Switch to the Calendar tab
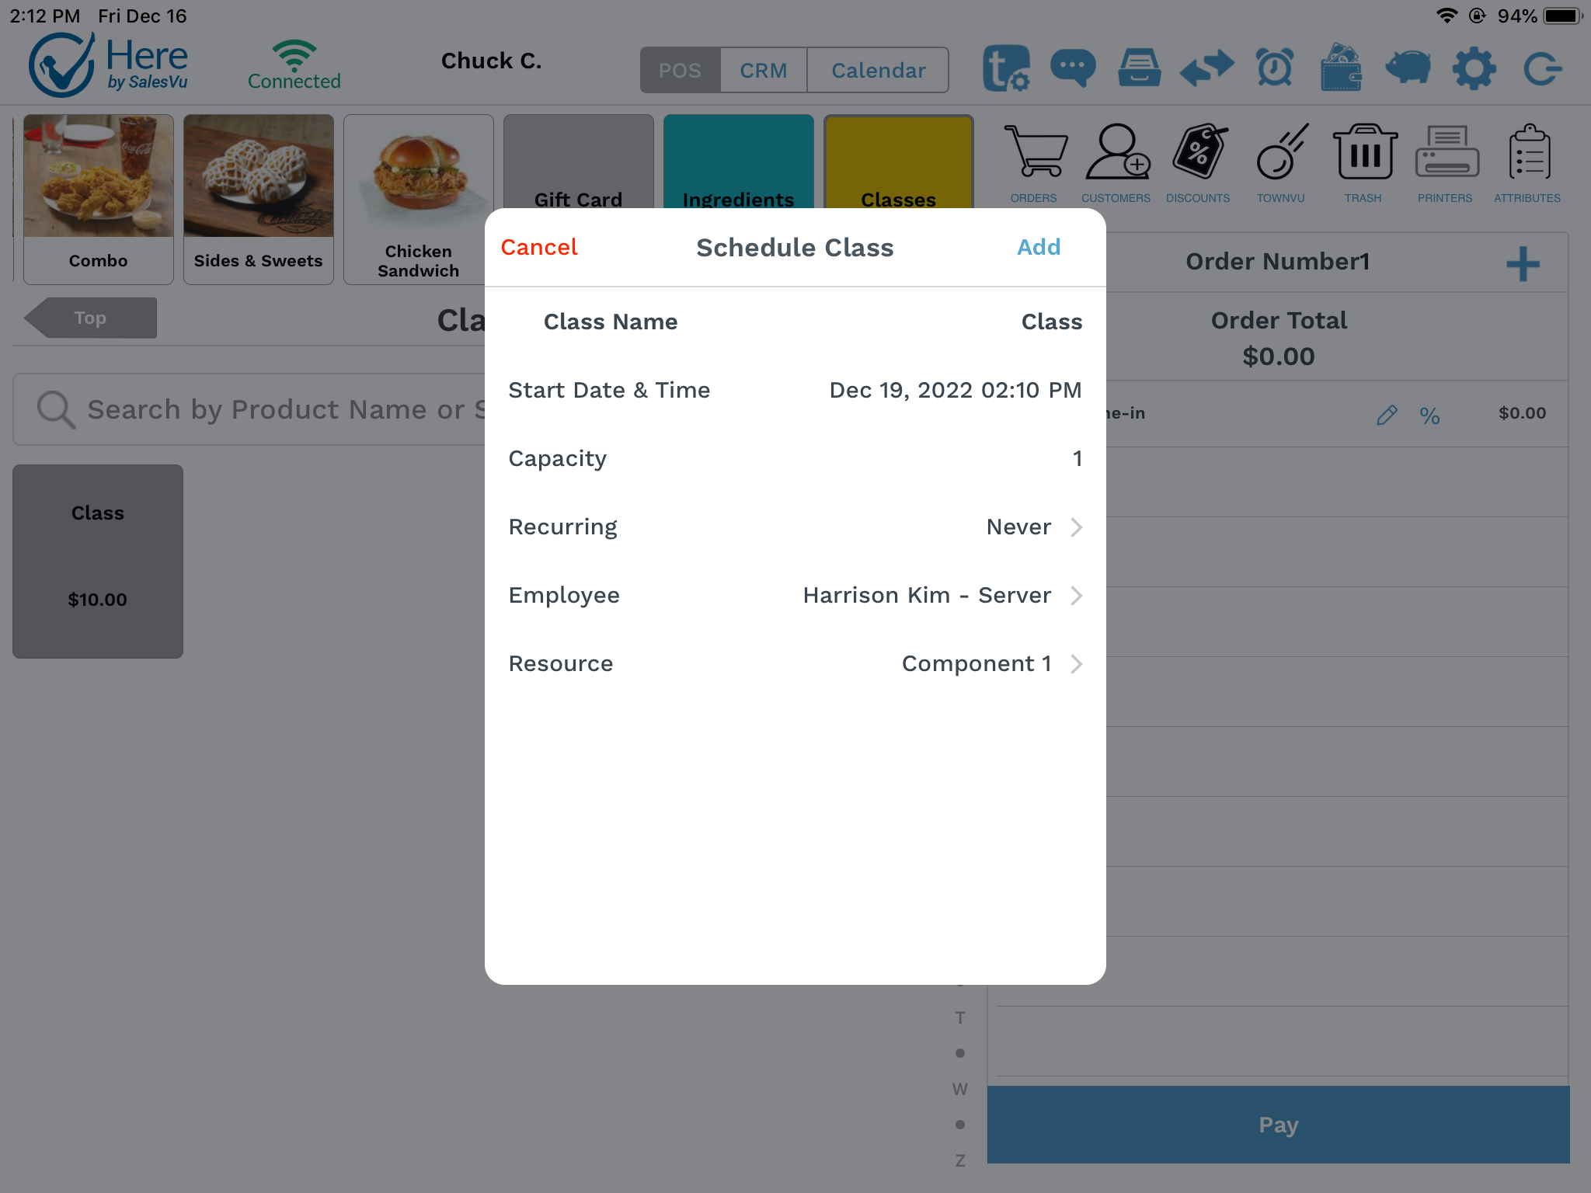This screenshot has height=1193, width=1591. tap(878, 70)
